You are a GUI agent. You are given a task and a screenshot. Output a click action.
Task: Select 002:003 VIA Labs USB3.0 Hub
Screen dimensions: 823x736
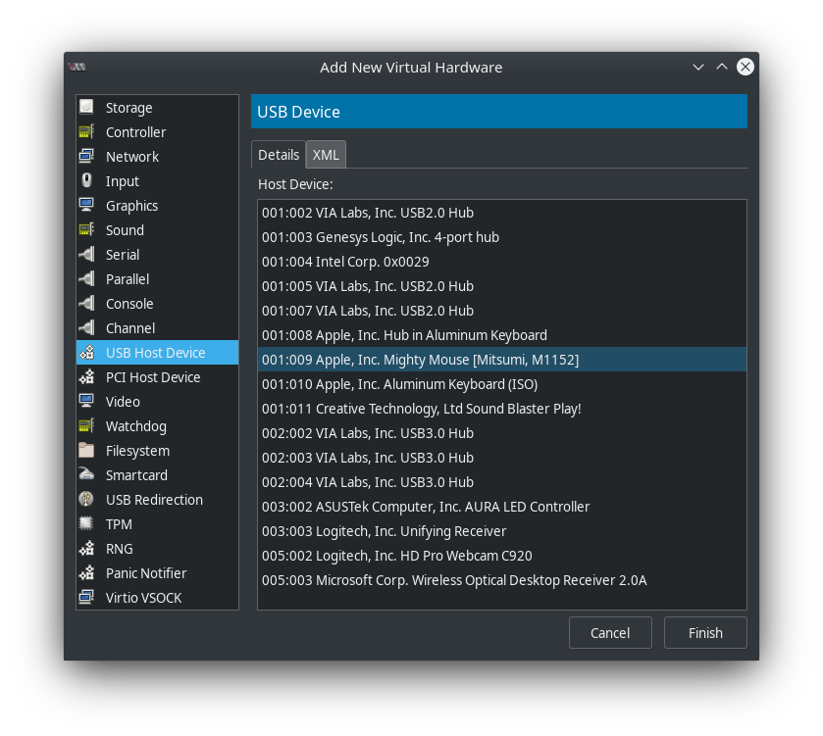[x=502, y=458]
